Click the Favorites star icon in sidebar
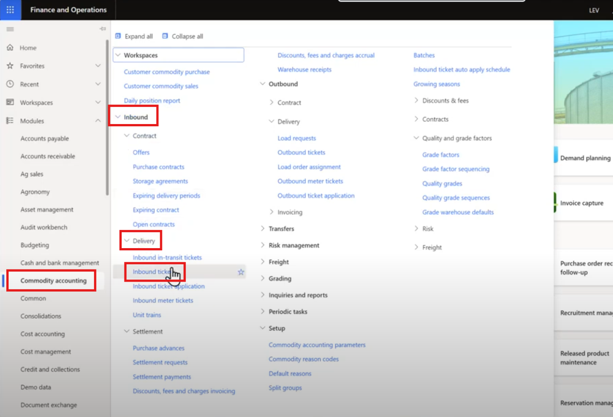613x417 pixels. [10, 66]
